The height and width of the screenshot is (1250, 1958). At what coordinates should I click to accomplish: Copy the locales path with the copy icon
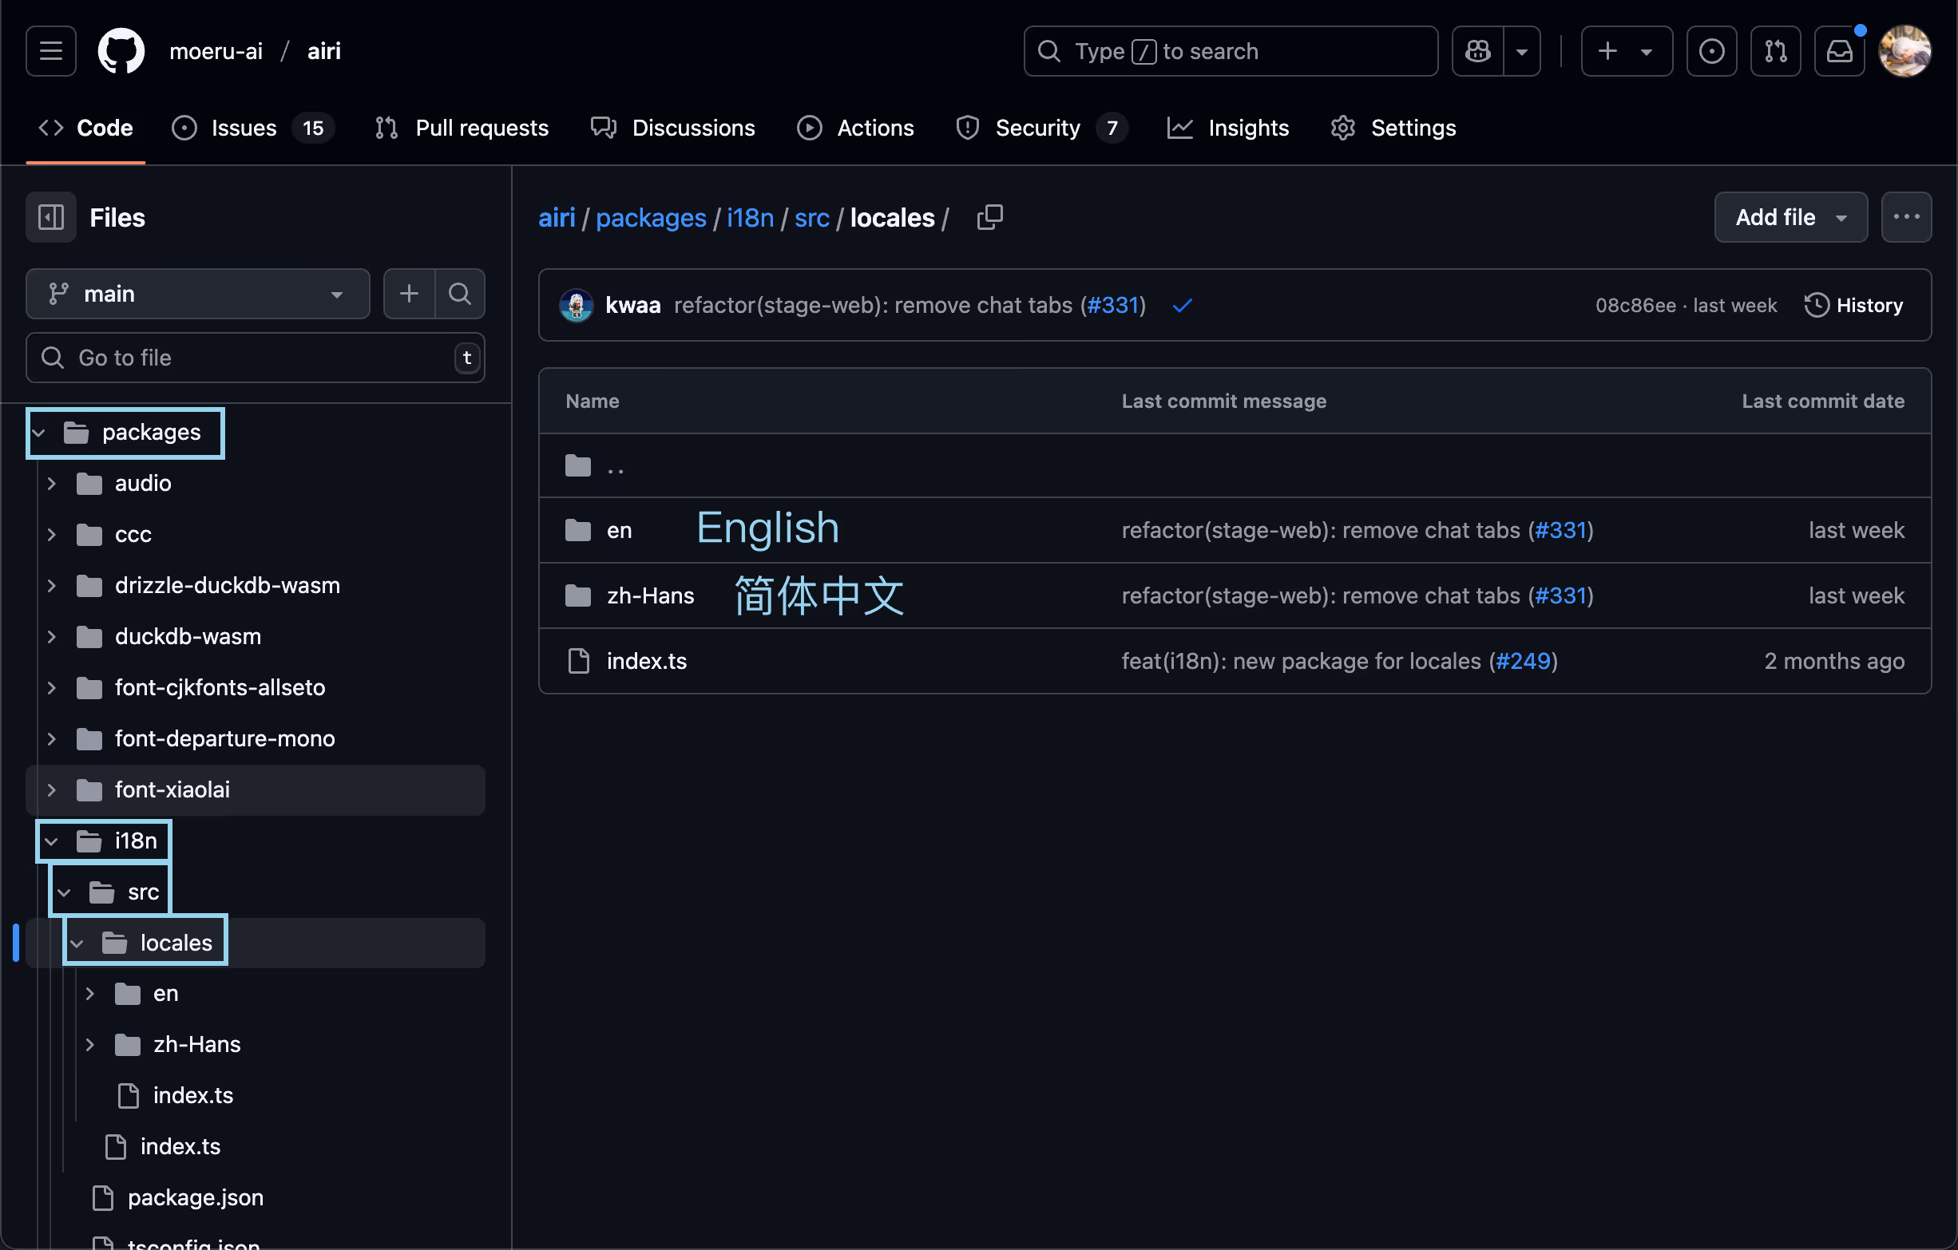[x=989, y=217]
